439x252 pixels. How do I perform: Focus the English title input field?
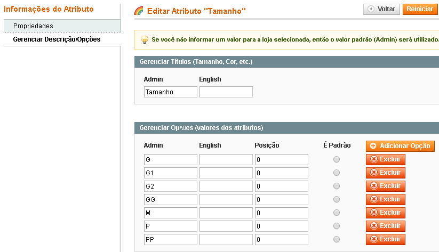click(226, 92)
